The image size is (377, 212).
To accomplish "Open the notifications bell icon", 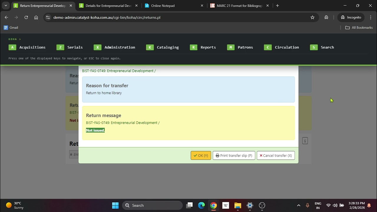I will click(x=369, y=205).
